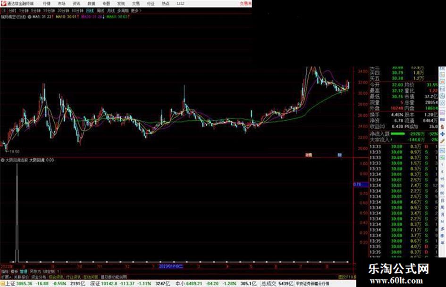Open the 市场 menu
This screenshot has width=446, height=287.
pos(61,4)
